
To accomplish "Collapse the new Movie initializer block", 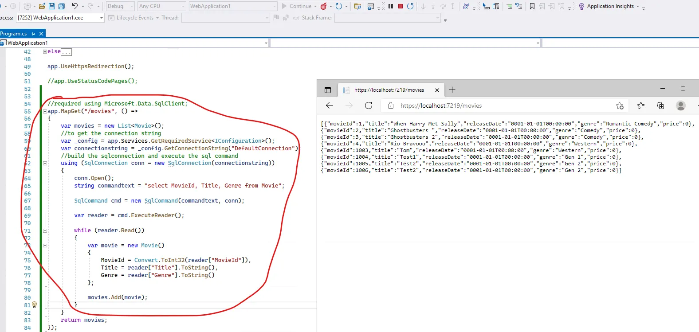I will [45, 245].
